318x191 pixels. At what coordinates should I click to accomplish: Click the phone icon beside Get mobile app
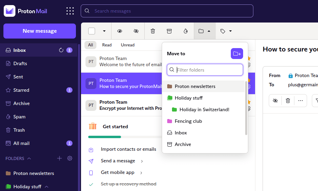(91, 173)
